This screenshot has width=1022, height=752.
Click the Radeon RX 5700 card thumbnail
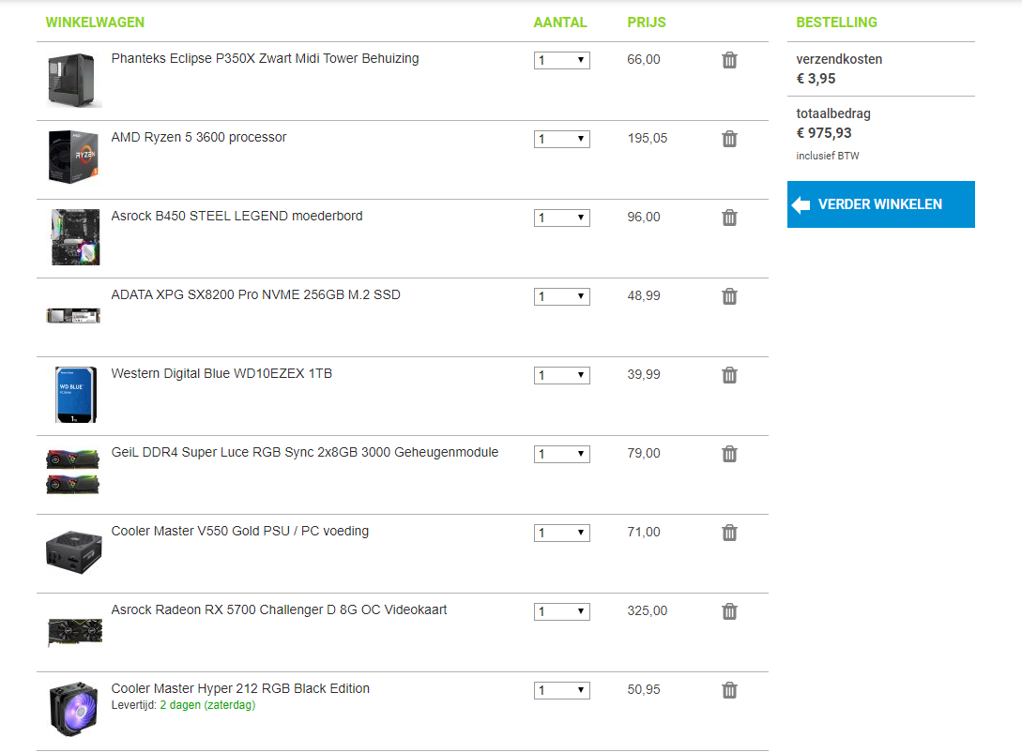coord(75,632)
